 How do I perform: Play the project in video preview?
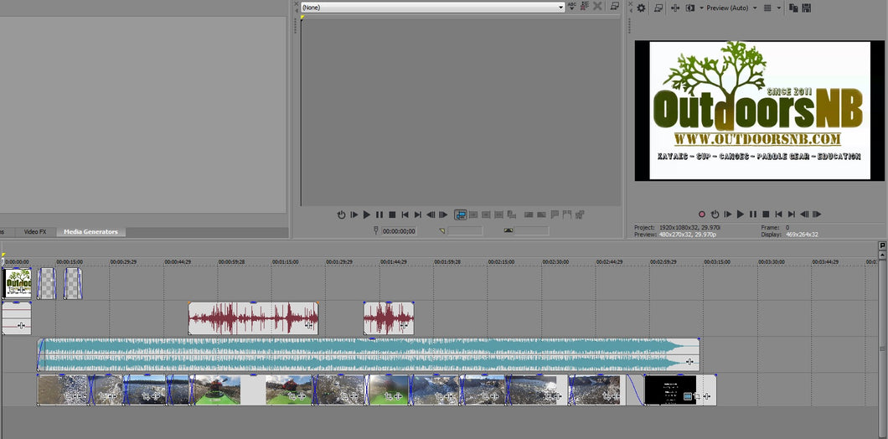tap(741, 214)
